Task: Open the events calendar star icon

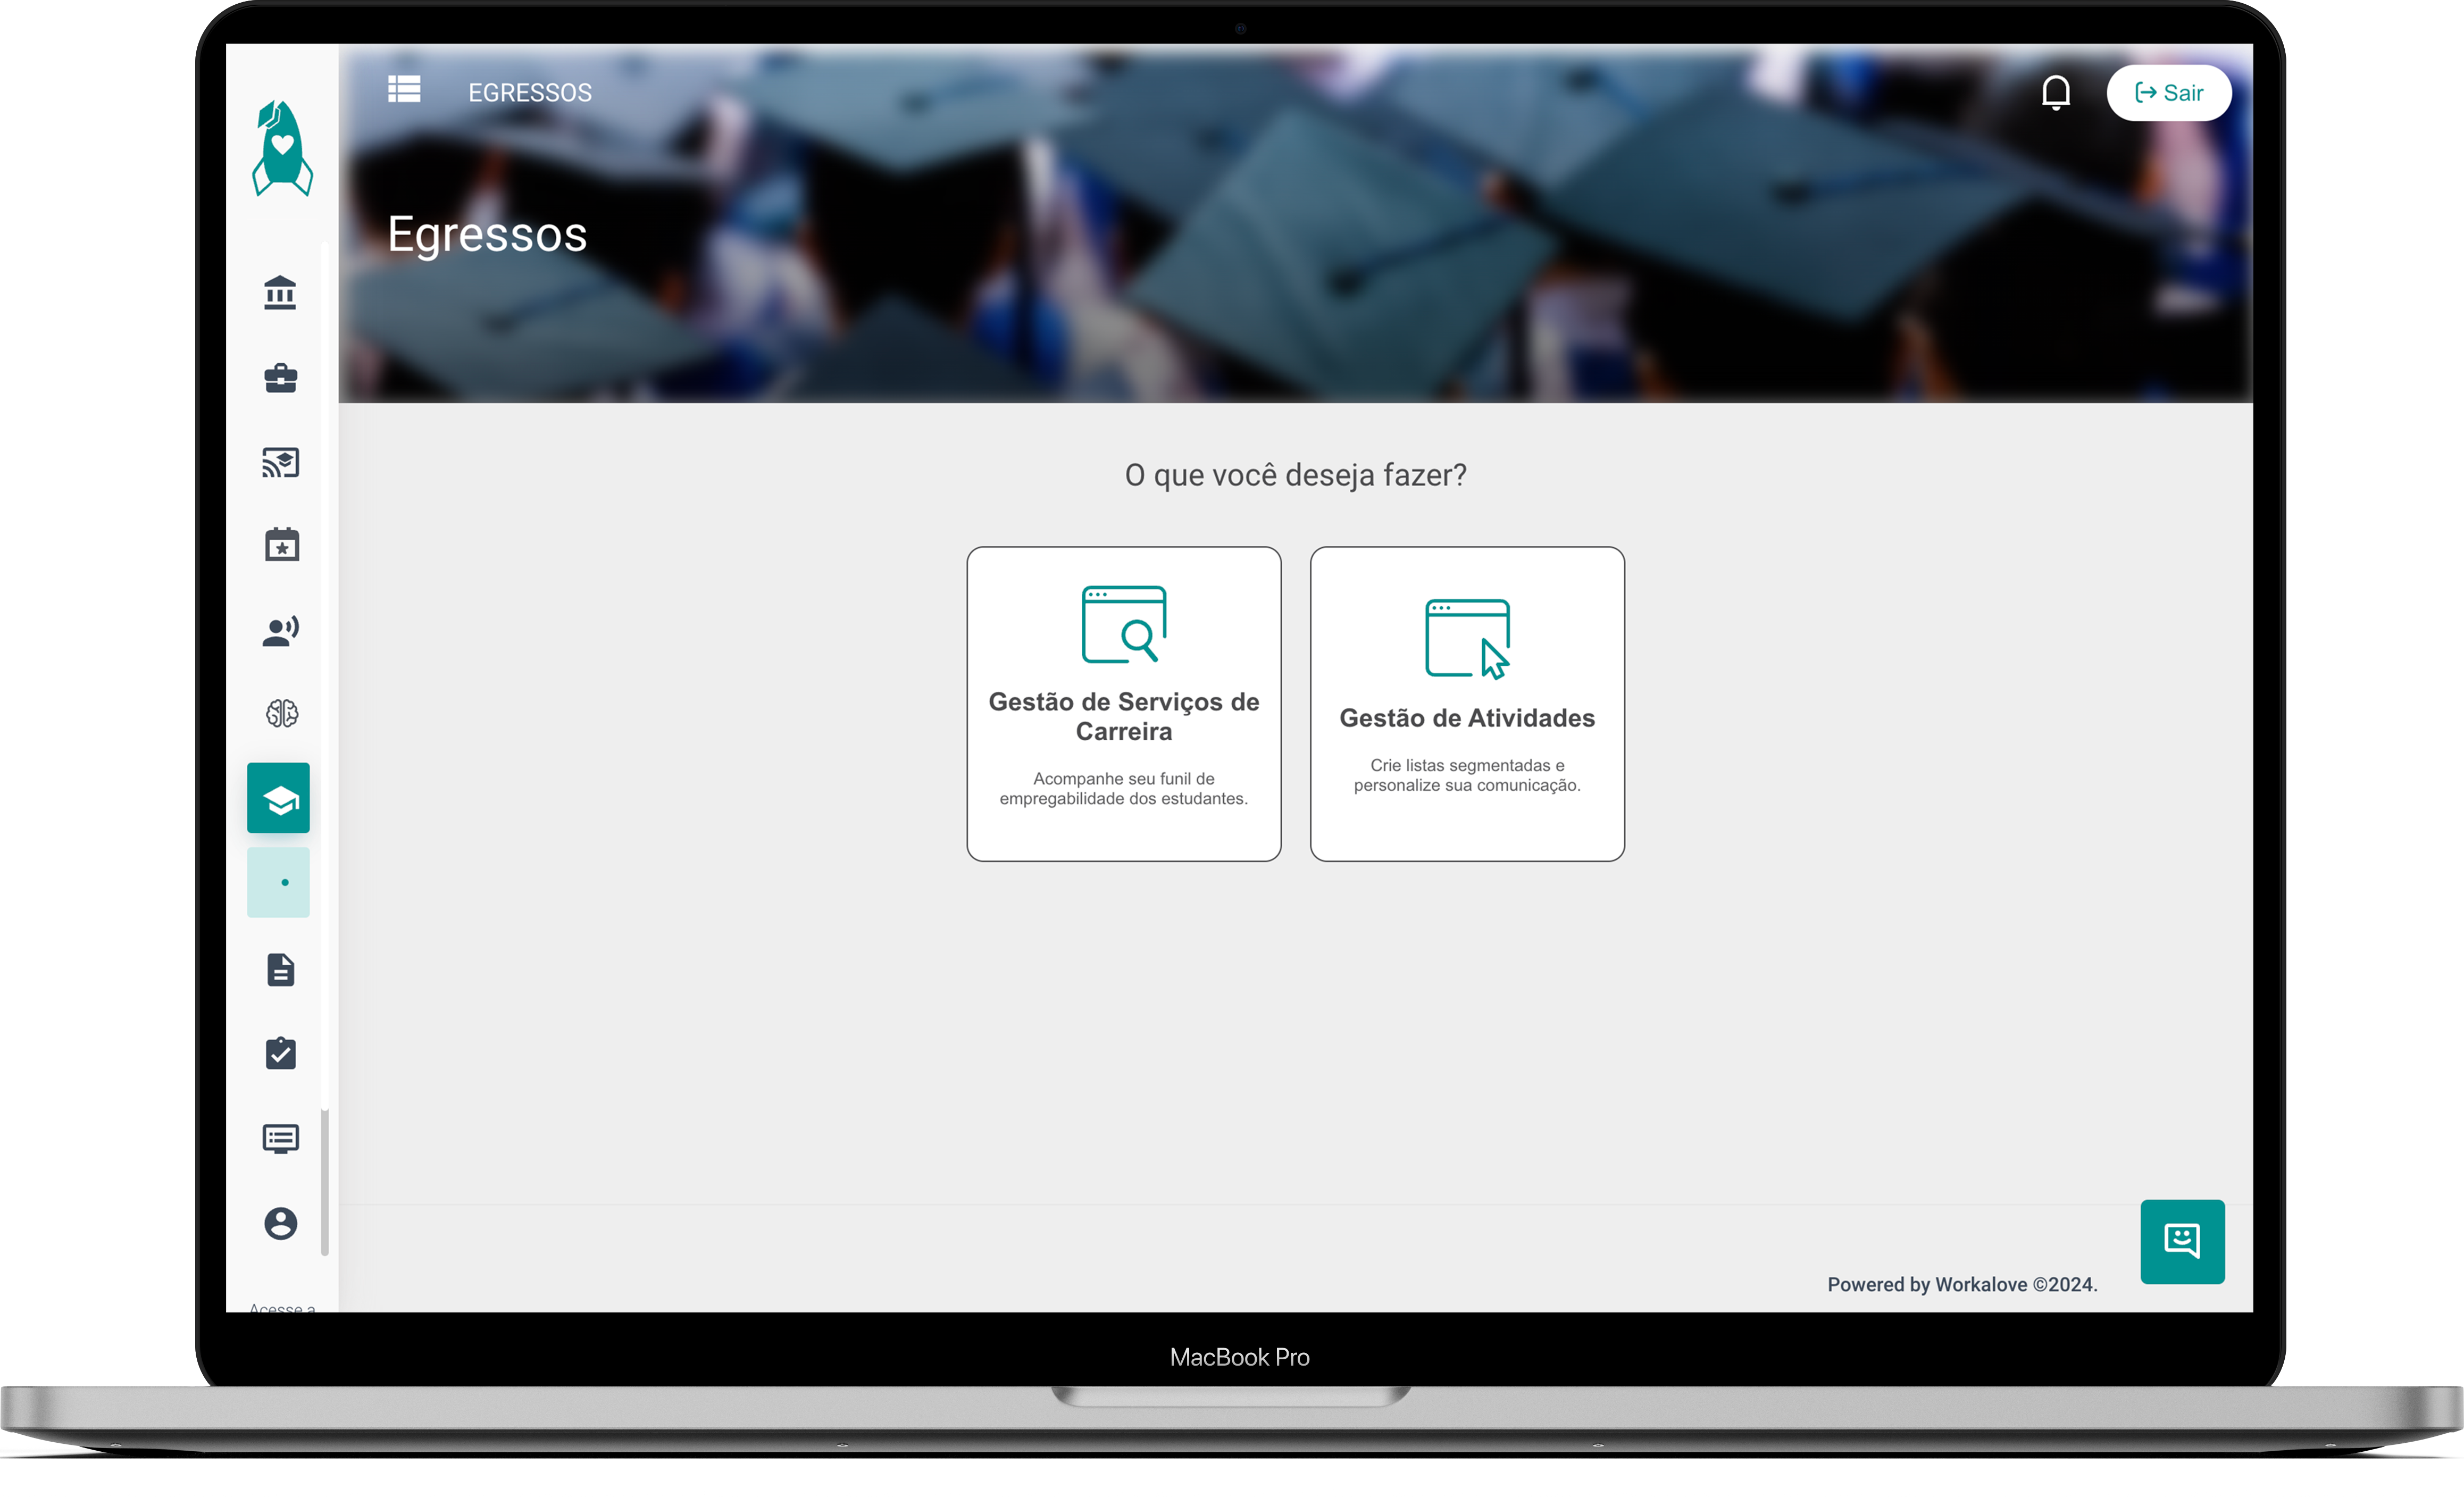Action: pos(281,545)
